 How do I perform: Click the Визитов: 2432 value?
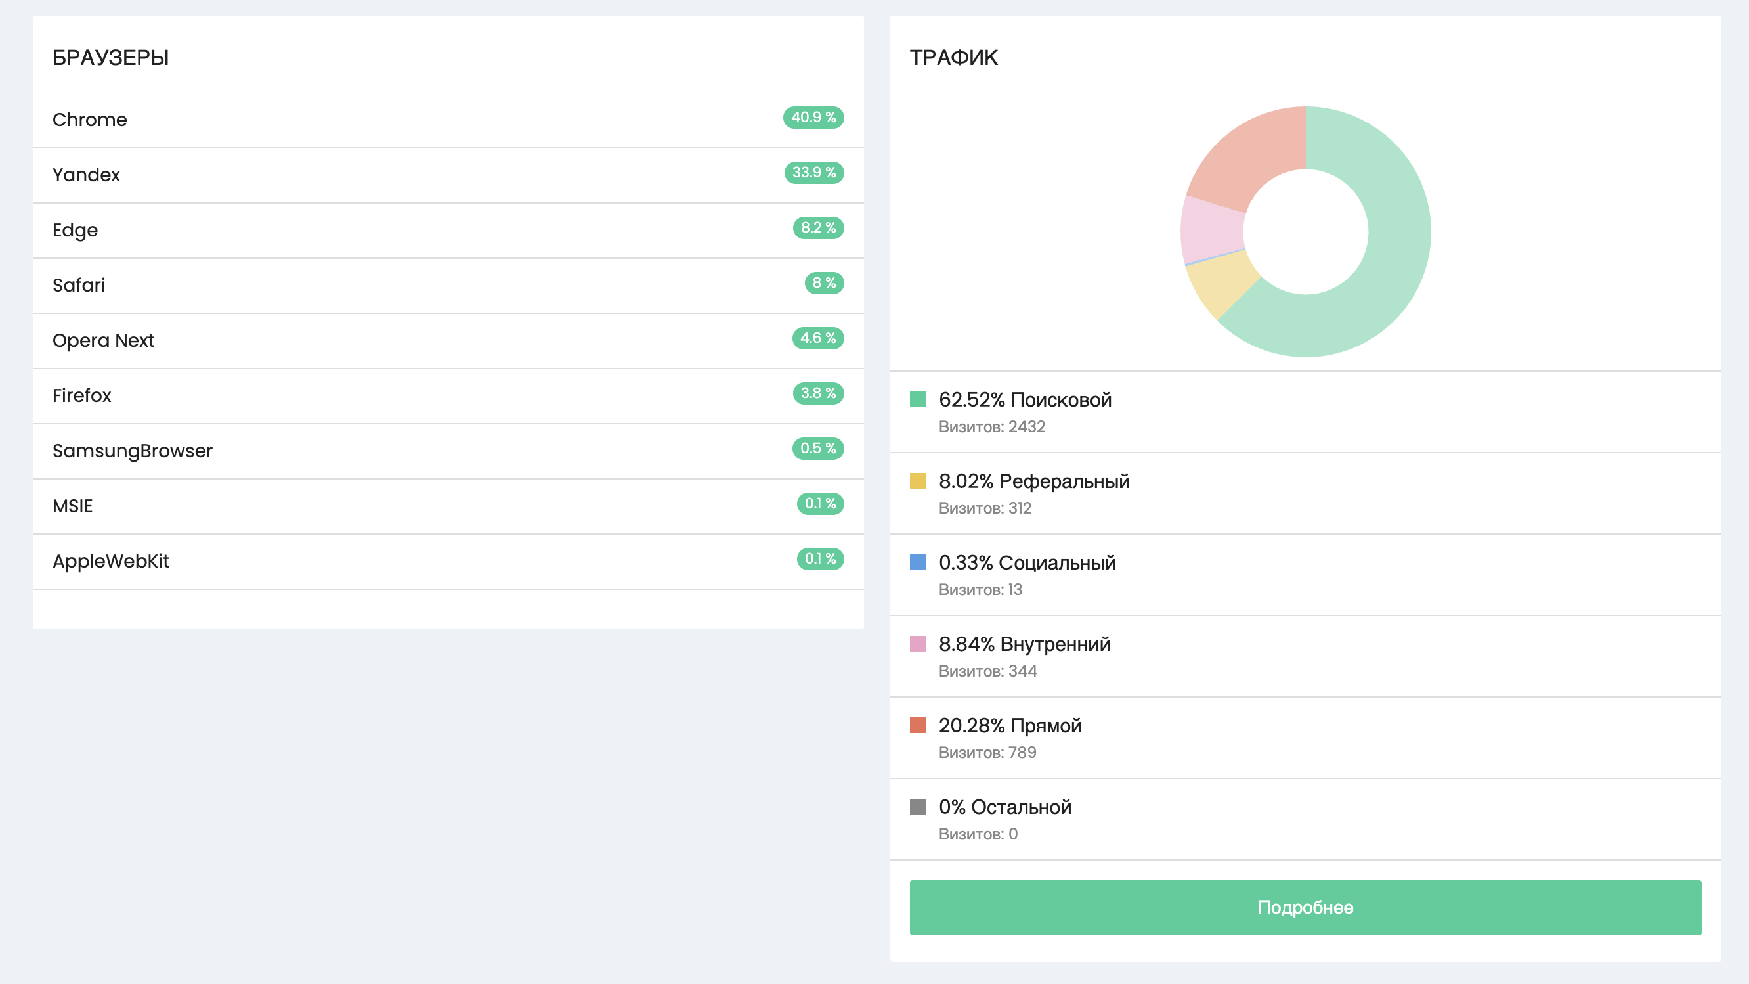click(992, 427)
